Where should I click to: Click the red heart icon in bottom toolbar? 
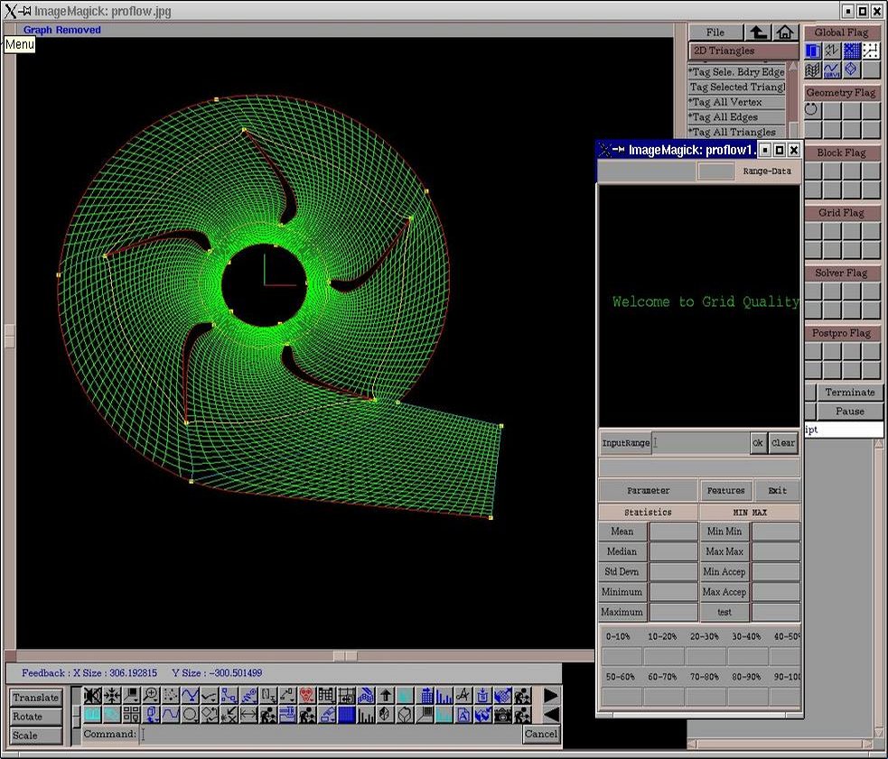[306, 696]
